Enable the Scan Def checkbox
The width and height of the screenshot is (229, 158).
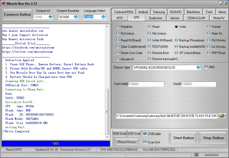coord(145,142)
